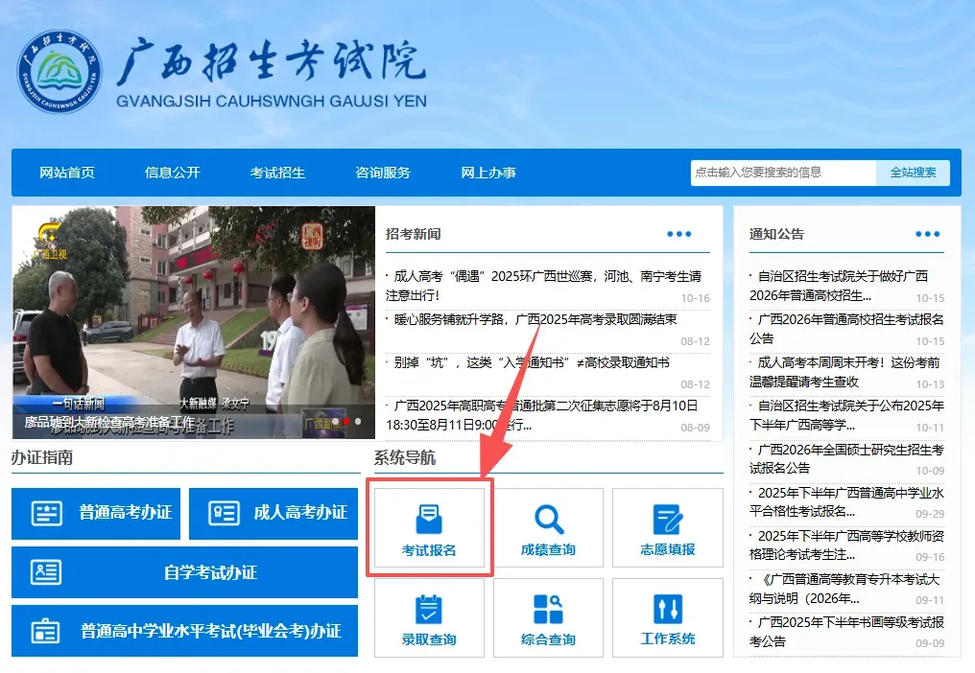Click the 广西招生考试院 calligraphy title
975x673 pixels.
pos(272,60)
